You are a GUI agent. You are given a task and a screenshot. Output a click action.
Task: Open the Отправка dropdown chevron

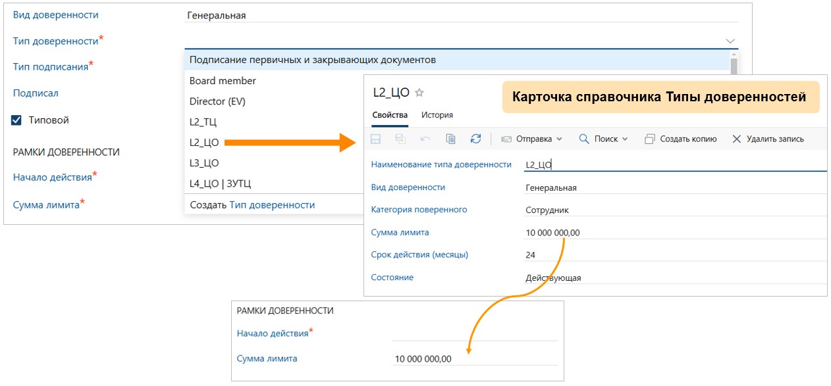coord(560,139)
